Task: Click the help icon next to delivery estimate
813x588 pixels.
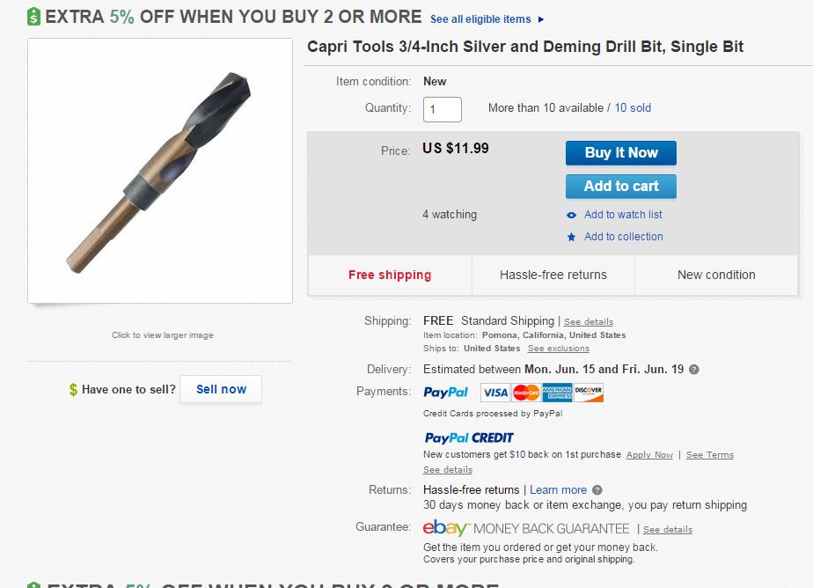Action: coord(694,370)
